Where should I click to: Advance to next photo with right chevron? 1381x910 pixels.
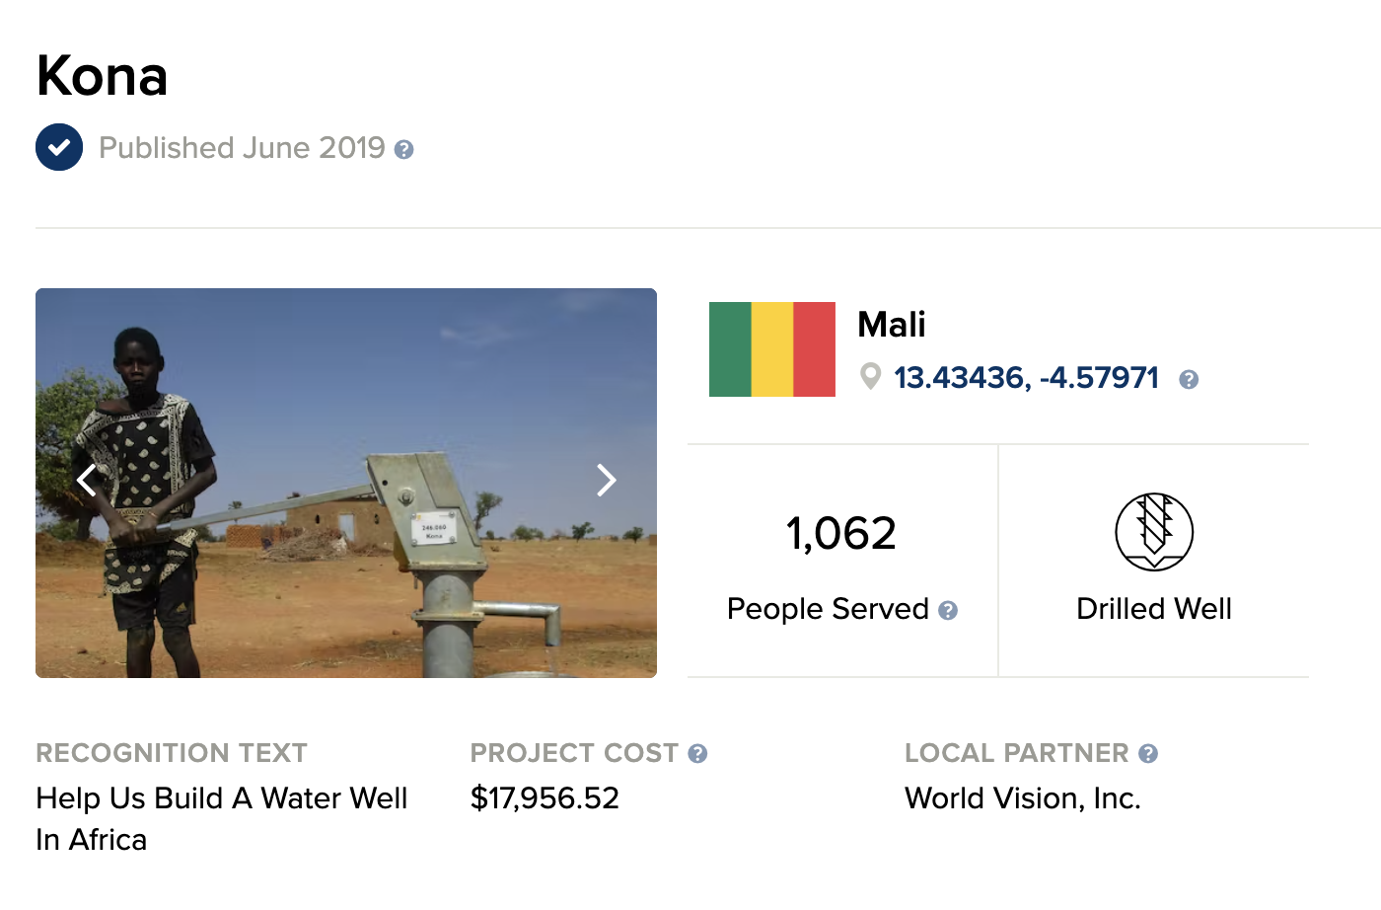point(606,481)
